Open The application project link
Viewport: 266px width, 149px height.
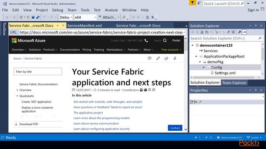pos(88,113)
